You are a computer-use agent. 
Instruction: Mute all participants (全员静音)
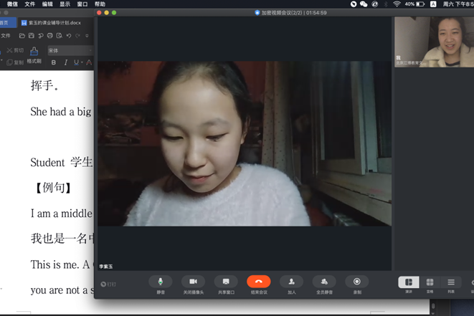pyautogui.click(x=324, y=282)
